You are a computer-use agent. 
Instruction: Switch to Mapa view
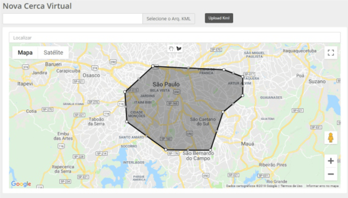pyautogui.click(x=25, y=53)
